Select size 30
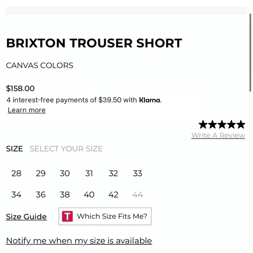Screen dimensions: 253x253 click(x=65, y=174)
